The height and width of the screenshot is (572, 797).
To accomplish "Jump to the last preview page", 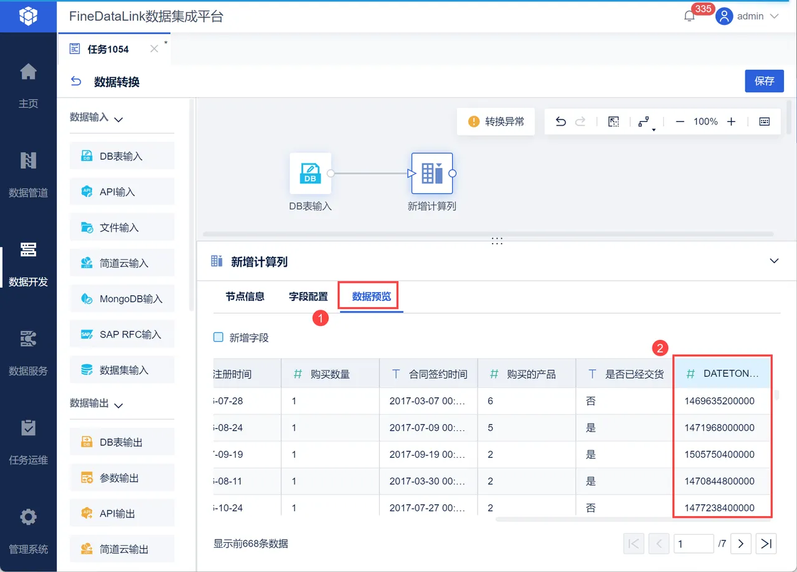I will (766, 544).
